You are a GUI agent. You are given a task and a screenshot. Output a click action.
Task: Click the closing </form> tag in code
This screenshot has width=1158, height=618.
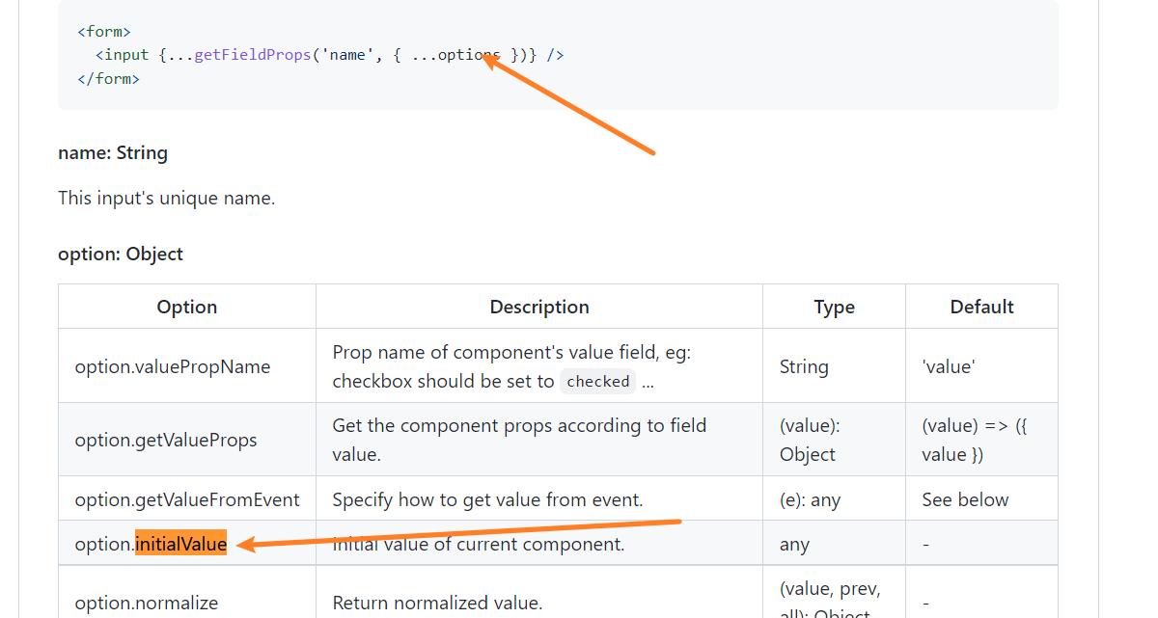pos(108,79)
